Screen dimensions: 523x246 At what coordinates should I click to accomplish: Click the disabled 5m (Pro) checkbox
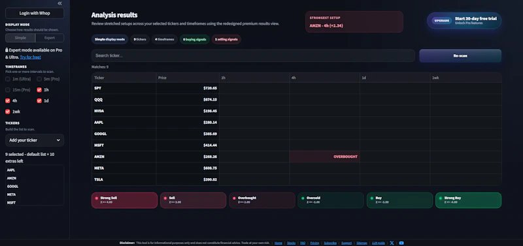[x=39, y=79]
